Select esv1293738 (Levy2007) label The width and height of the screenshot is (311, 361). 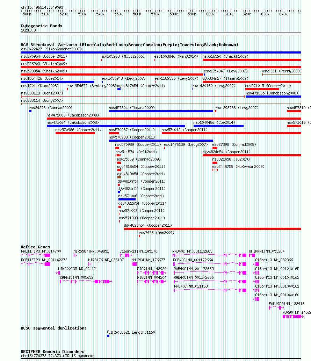[237, 108]
